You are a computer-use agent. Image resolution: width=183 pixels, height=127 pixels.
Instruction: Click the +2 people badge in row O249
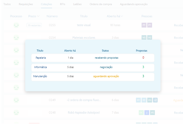click(x=155, y=100)
